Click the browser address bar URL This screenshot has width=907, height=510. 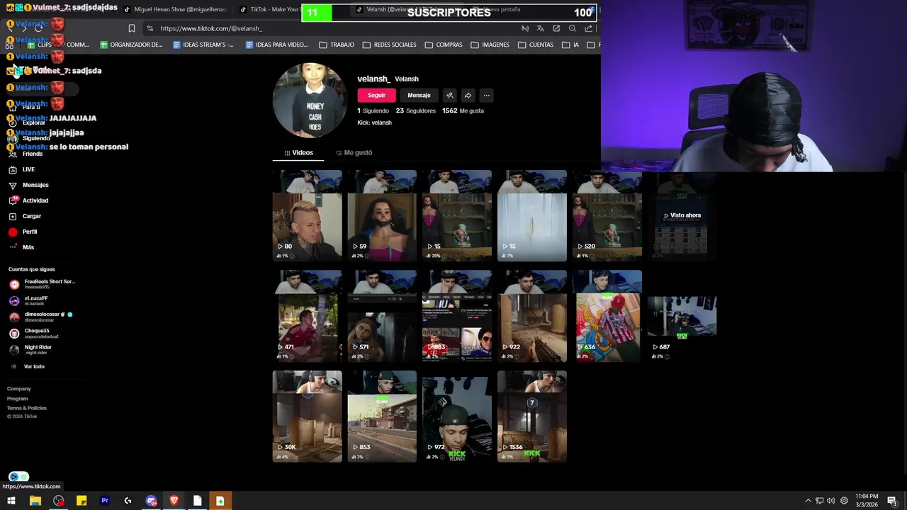click(x=211, y=28)
